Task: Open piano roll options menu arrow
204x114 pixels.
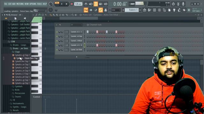Action: point(33,15)
